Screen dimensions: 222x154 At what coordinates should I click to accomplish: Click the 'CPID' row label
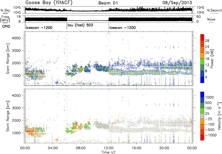pos(6,26)
